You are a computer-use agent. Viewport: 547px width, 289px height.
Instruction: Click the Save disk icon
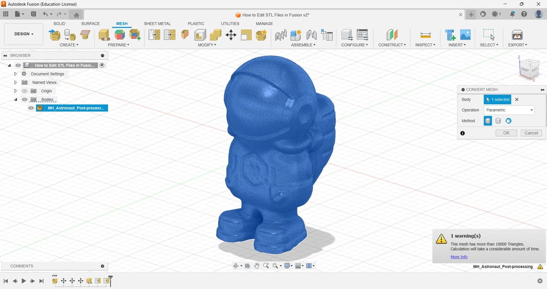pos(33,14)
